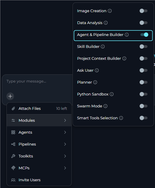The height and width of the screenshot is (188, 155).
Task: Click the paperclip Attach Files icon
Action: click(x=13, y=108)
